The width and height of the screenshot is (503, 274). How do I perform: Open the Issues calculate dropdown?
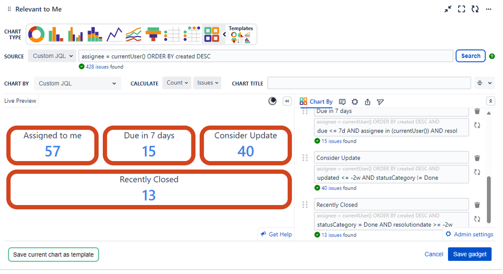207,83
